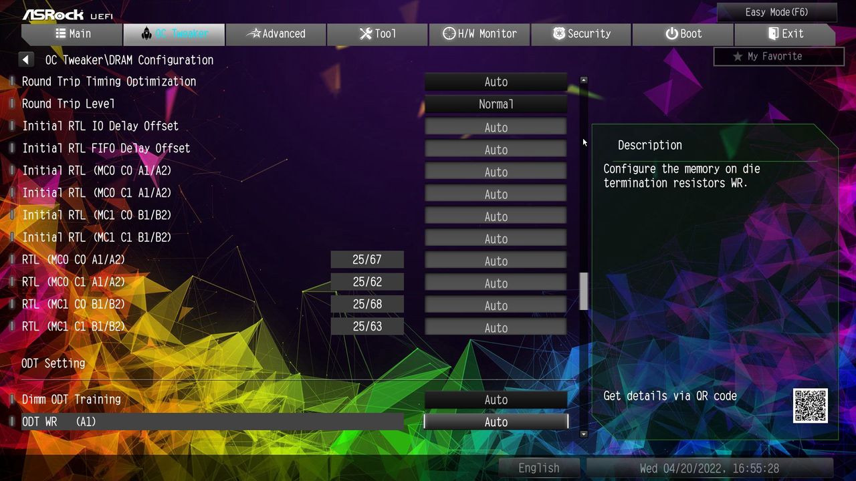856x481 pixels.
Task: Change language via English button
Action: [x=538, y=468]
